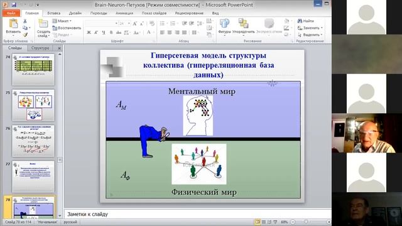The height and width of the screenshot is (226, 402).
Task: Align text left in paragraph group
Action: pyautogui.click(x=162, y=33)
